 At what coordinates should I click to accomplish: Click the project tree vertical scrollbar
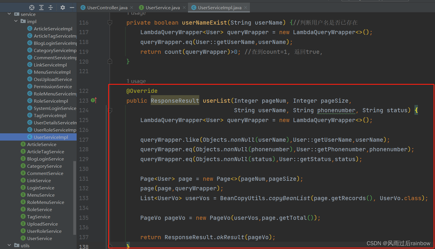[75, 198]
